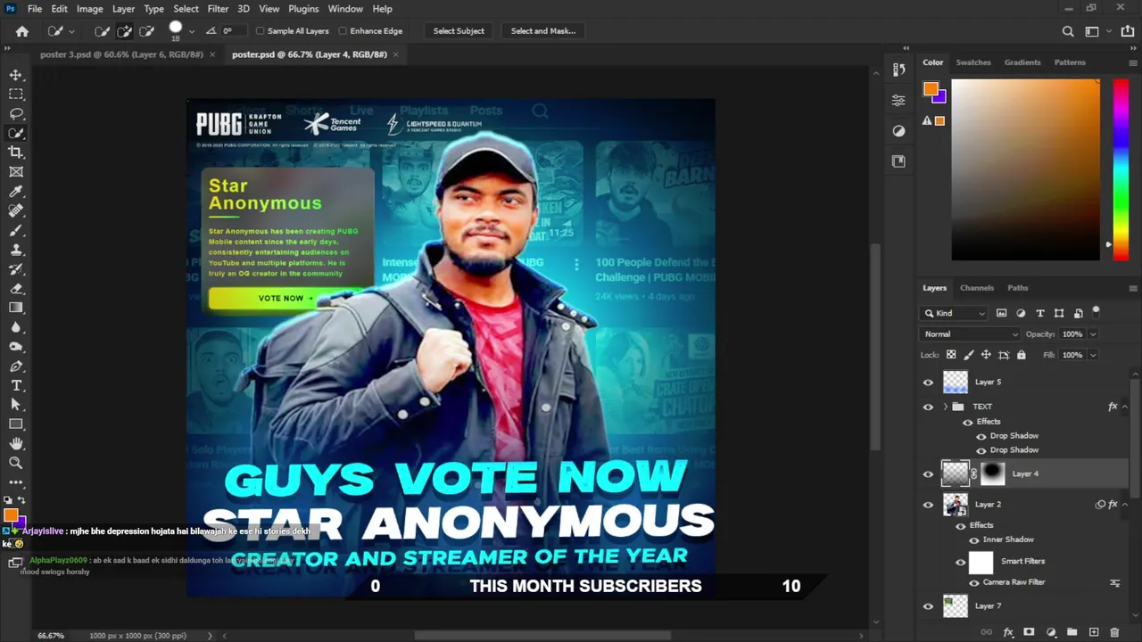Image resolution: width=1142 pixels, height=642 pixels.
Task: Open the Filter menu
Action: click(218, 9)
